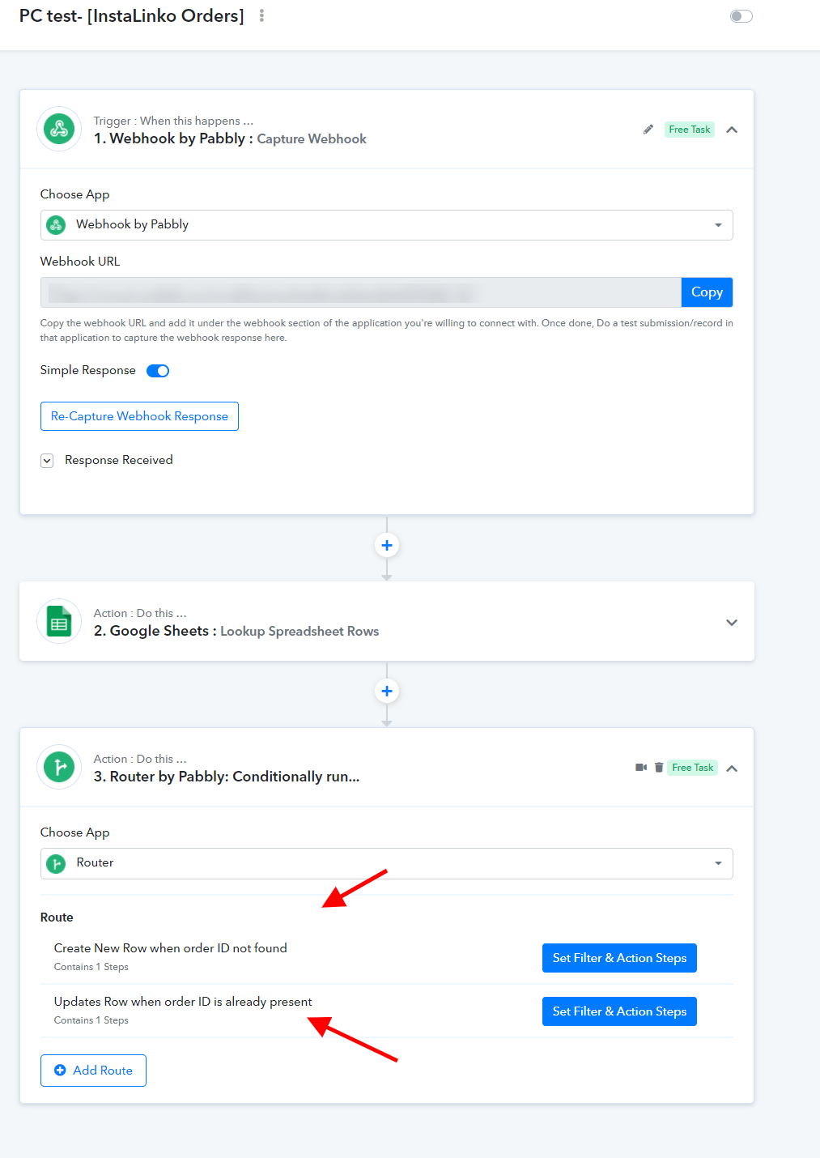Add a step after the Google Sheets action
Viewport: 820px width, 1158px height.
point(387,691)
